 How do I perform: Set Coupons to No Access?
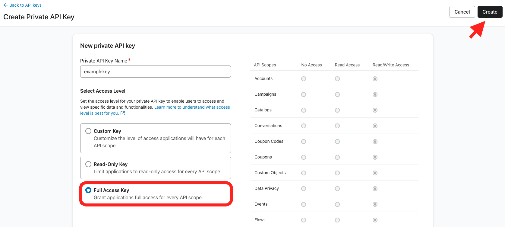(304, 157)
